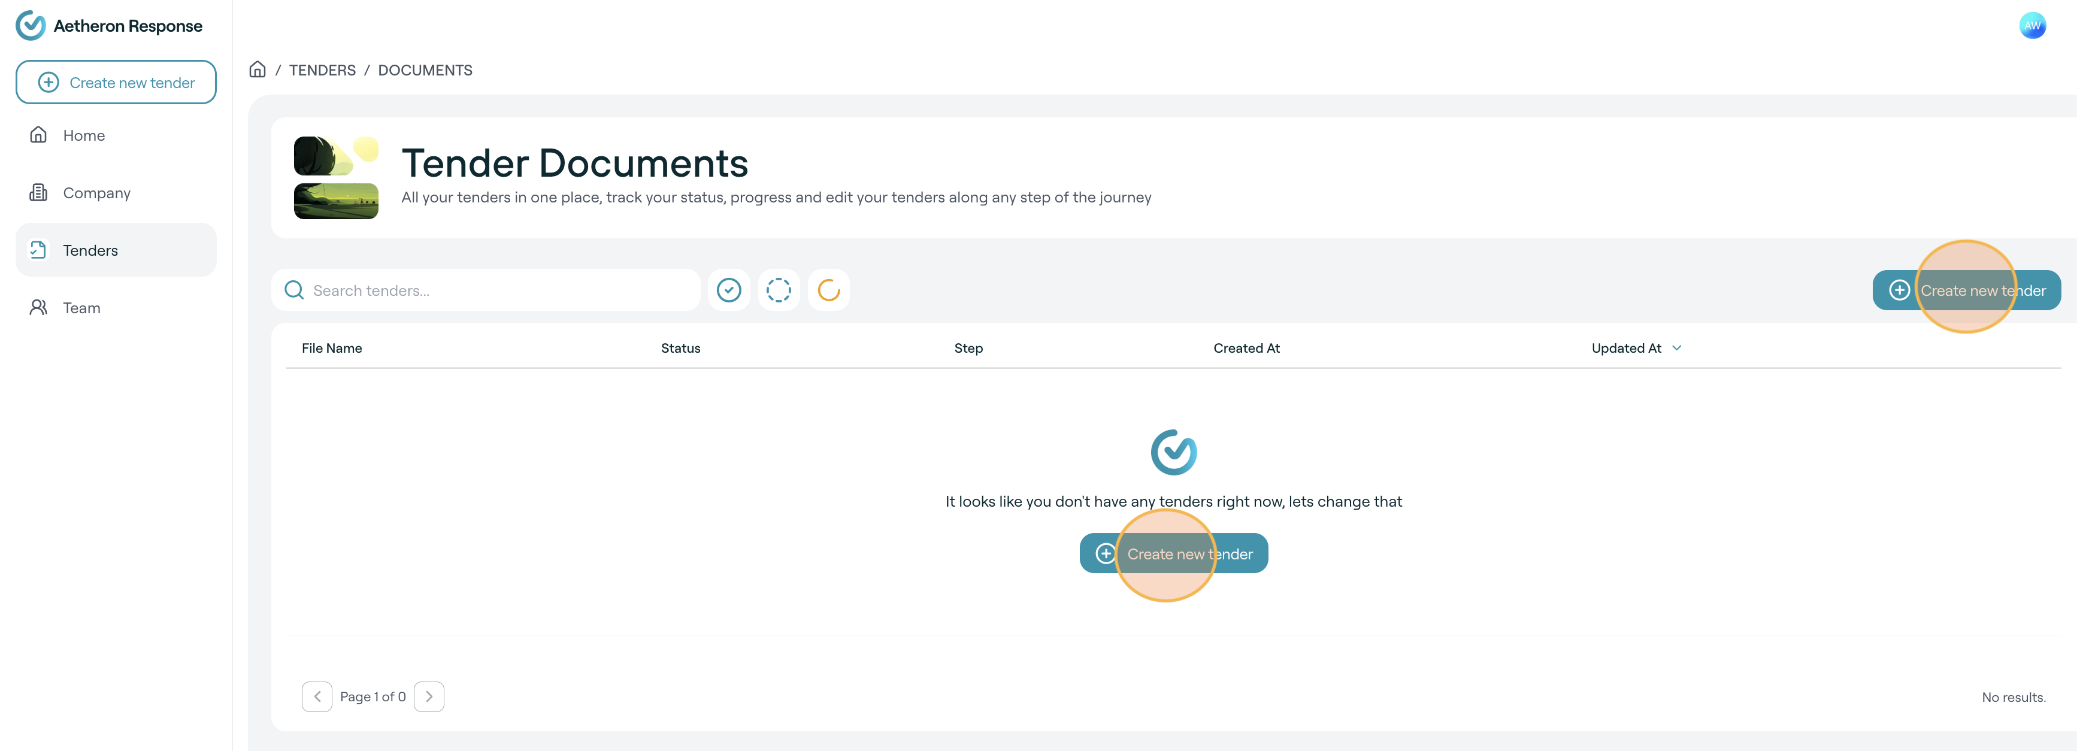This screenshot has height=751, width=2077.
Task: Open Company in the sidebar
Action: click(96, 193)
